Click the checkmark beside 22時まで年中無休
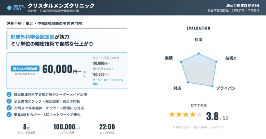This screenshot has width=266, height=139. click(x=9, y=108)
